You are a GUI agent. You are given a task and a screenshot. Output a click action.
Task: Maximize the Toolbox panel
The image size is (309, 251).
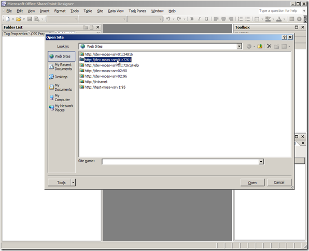pos(297,27)
